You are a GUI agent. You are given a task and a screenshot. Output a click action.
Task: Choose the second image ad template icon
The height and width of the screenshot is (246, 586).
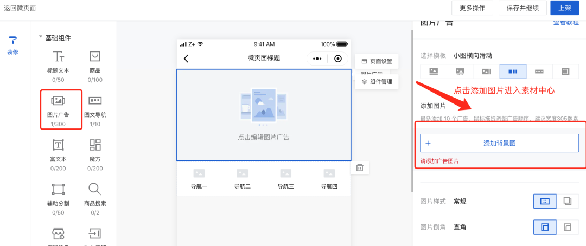pos(460,72)
